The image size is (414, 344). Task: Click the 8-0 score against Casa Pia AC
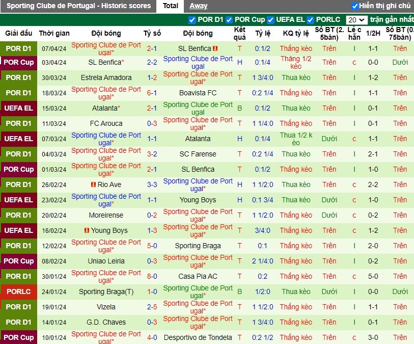click(x=152, y=277)
